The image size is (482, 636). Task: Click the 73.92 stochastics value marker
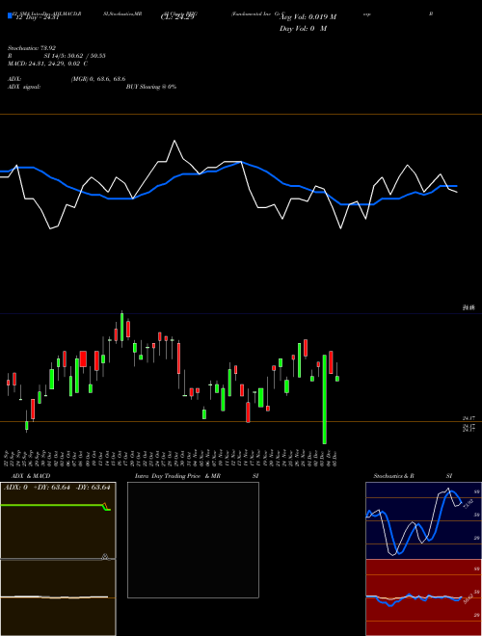click(467, 504)
